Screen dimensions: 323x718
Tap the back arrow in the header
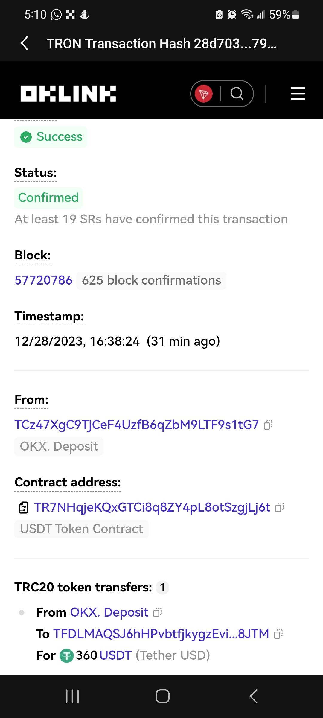(25, 43)
